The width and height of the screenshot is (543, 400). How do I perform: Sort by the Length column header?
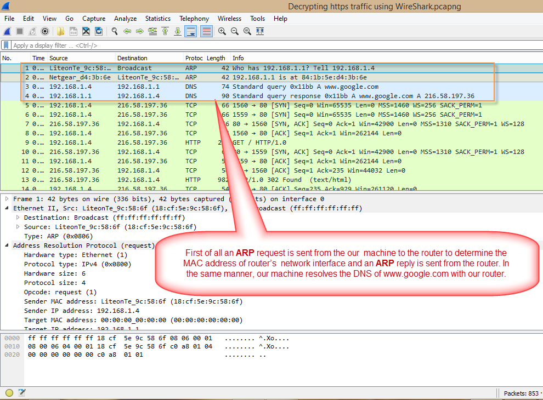pos(218,58)
